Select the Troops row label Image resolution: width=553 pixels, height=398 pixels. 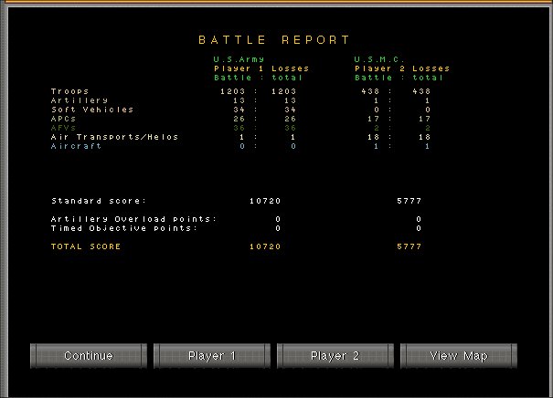pyautogui.click(x=69, y=91)
